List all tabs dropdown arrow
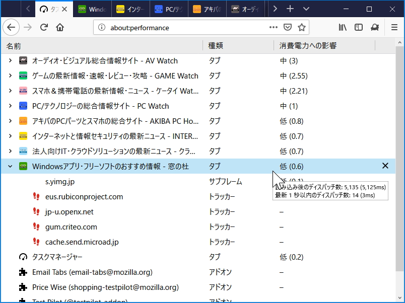The height and width of the screenshot is (303, 405). 306,9
